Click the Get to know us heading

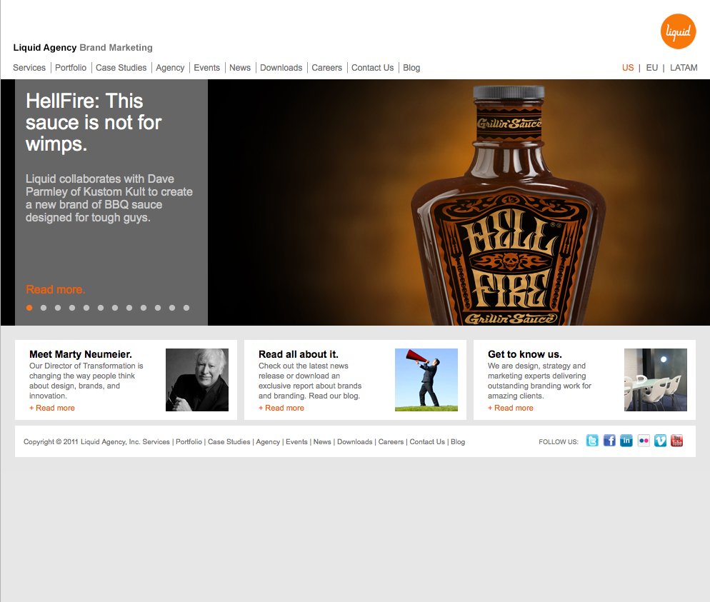[525, 354]
